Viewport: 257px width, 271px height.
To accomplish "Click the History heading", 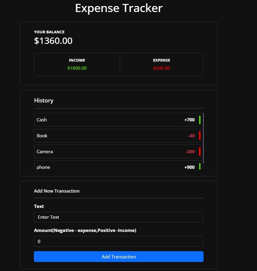I will click(x=44, y=101).
